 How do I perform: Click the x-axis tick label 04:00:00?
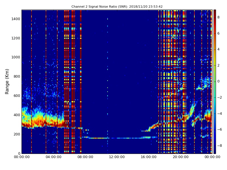(53, 157)
